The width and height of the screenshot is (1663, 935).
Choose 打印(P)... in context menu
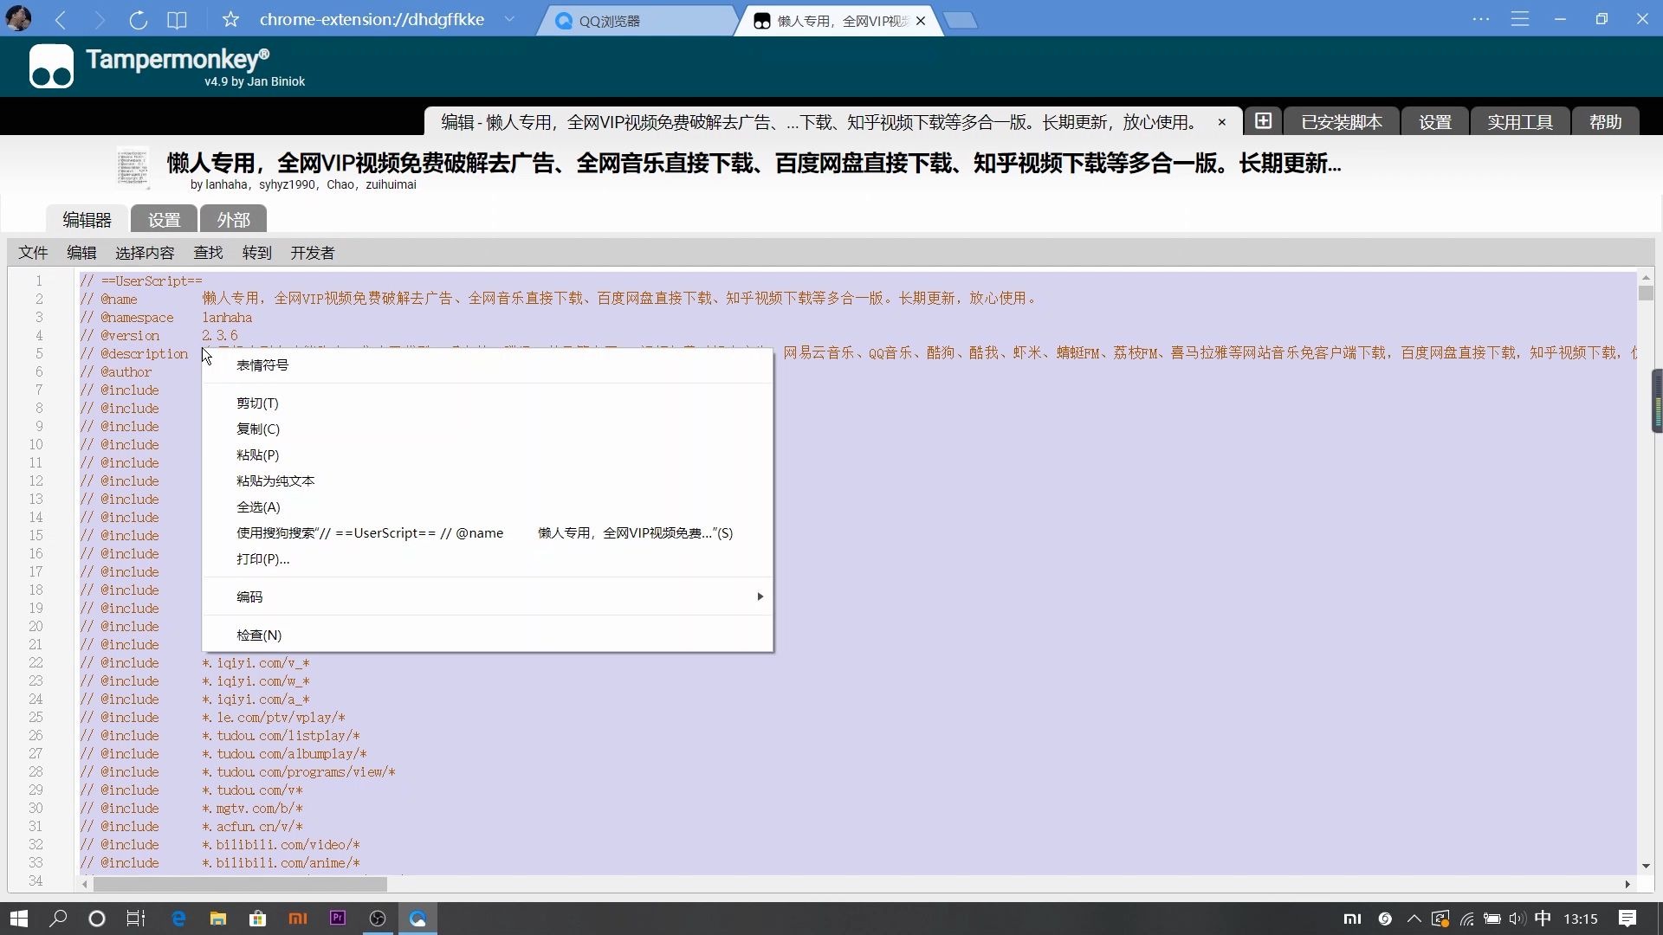pos(488,559)
